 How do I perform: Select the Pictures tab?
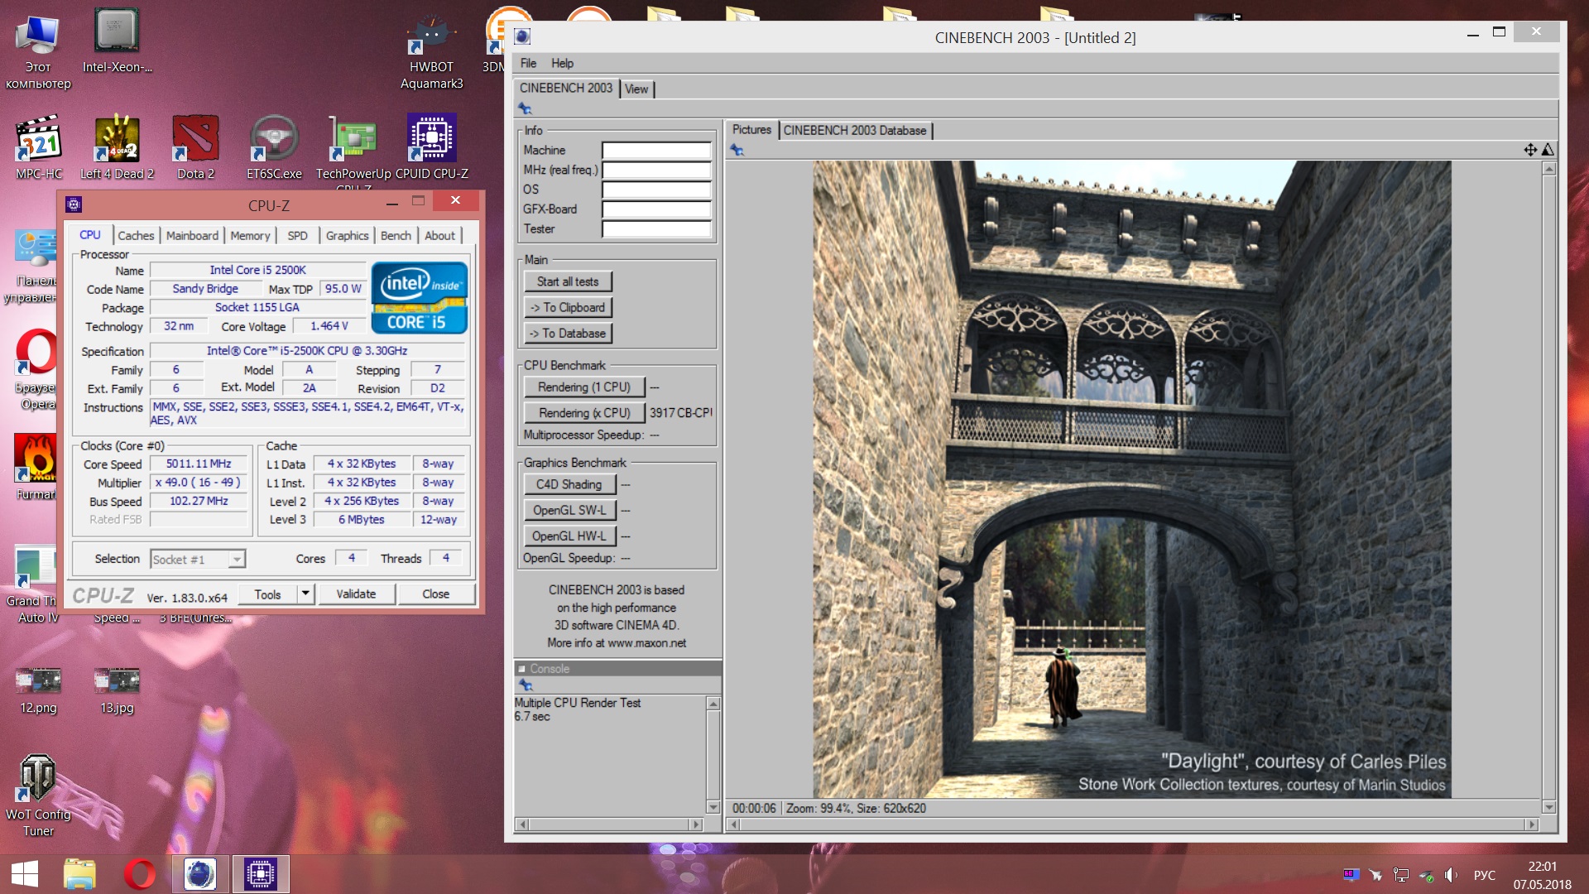tap(751, 130)
